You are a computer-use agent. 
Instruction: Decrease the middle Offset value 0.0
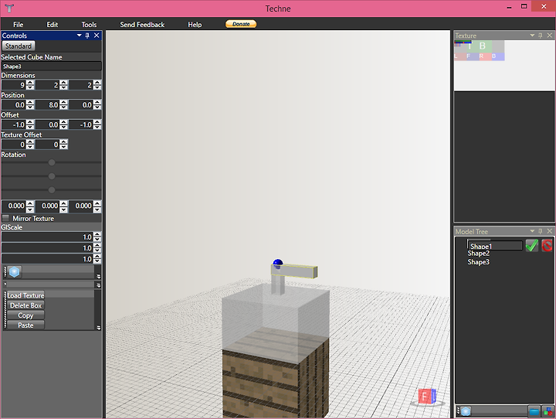click(x=63, y=127)
